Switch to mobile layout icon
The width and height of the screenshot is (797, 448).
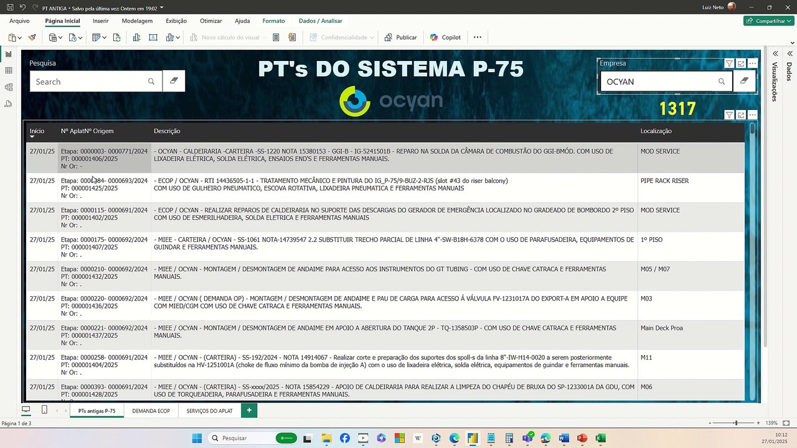point(44,410)
